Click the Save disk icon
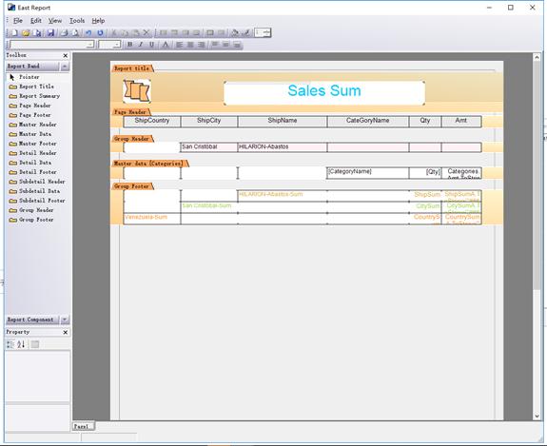Screen dimensions: 547x446 coord(51,33)
